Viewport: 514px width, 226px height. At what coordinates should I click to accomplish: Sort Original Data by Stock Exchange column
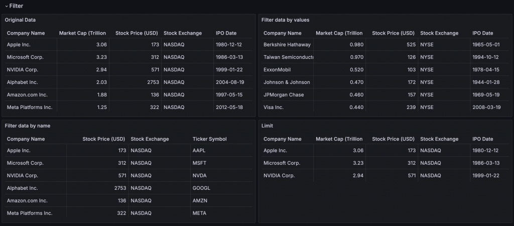click(x=183, y=33)
